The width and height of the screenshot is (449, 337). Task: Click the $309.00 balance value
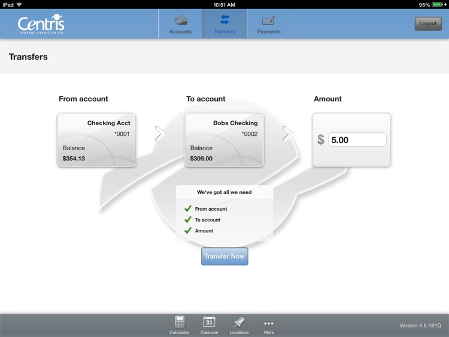coord(201,159)
